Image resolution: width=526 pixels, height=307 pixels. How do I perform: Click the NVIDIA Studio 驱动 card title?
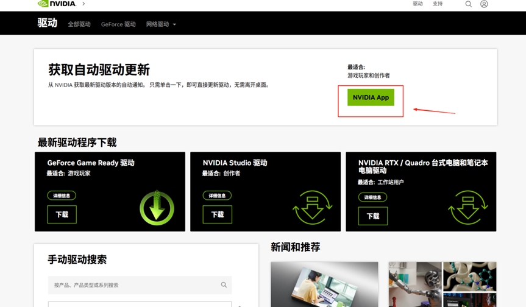pyautogui.click(x=235, y=163)
